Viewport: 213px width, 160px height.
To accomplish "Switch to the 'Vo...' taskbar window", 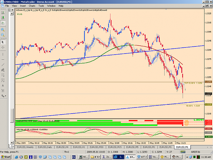I will click(x=153, y=157).
